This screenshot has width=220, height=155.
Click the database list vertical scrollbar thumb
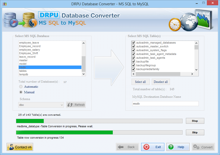84,64
